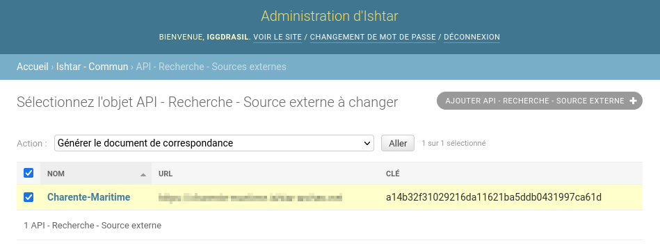Toggle the select-all checkbox in table header

pos(29,173)
